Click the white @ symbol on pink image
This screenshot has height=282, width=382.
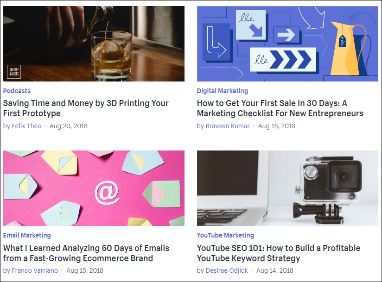pyautogui.click(x=107, y=193)
